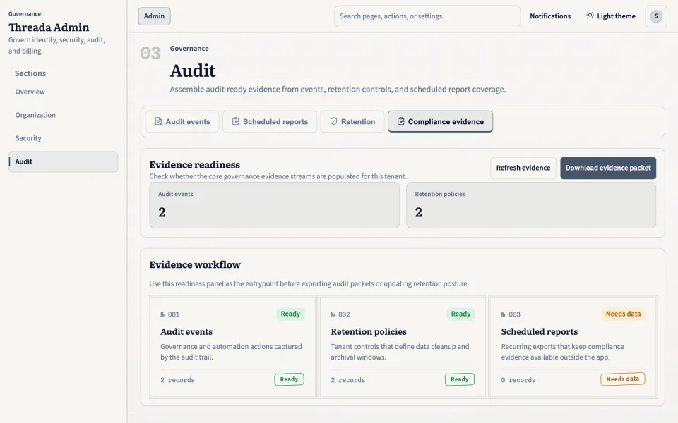
Task: Click the 003 card number icon
Action: (x=504, y=314)
